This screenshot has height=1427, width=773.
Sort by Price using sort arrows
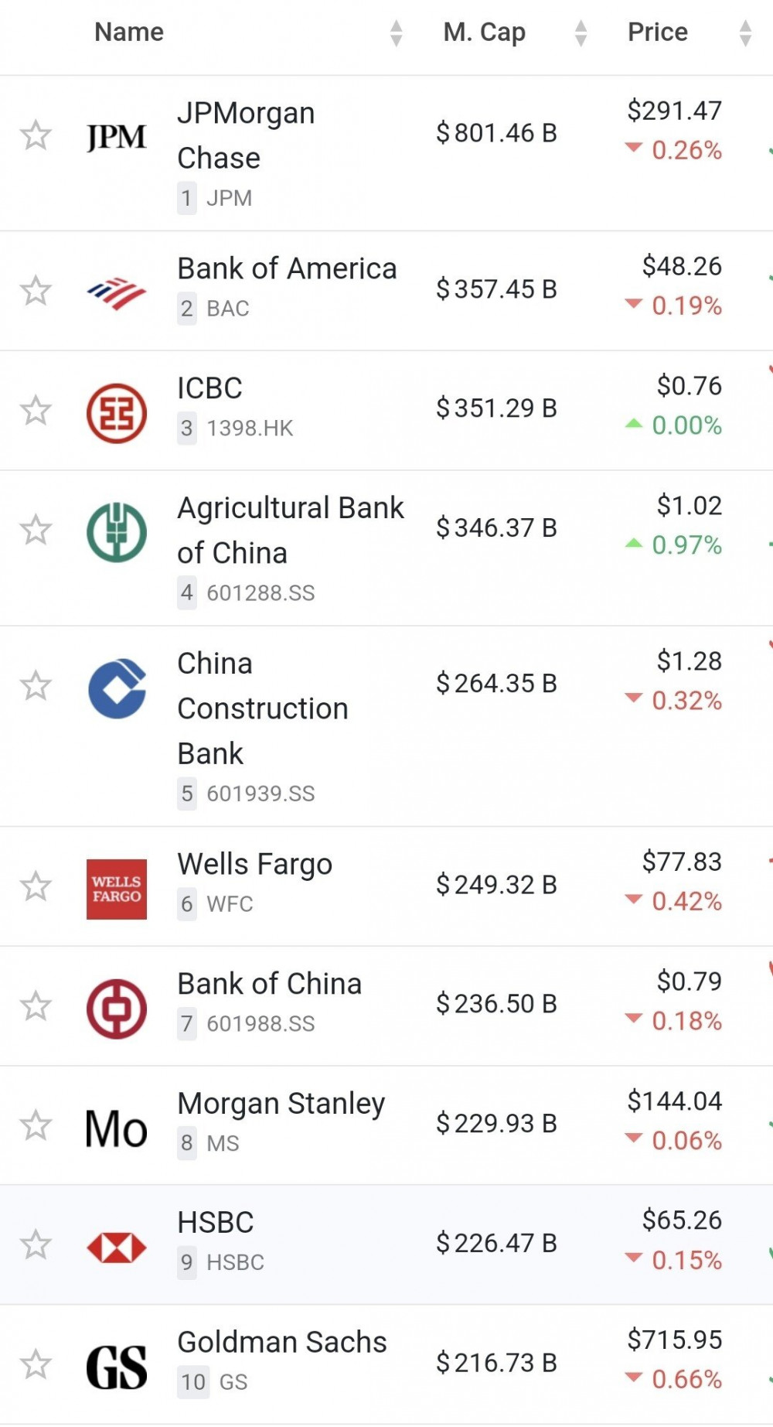click(x=745, y=33)
